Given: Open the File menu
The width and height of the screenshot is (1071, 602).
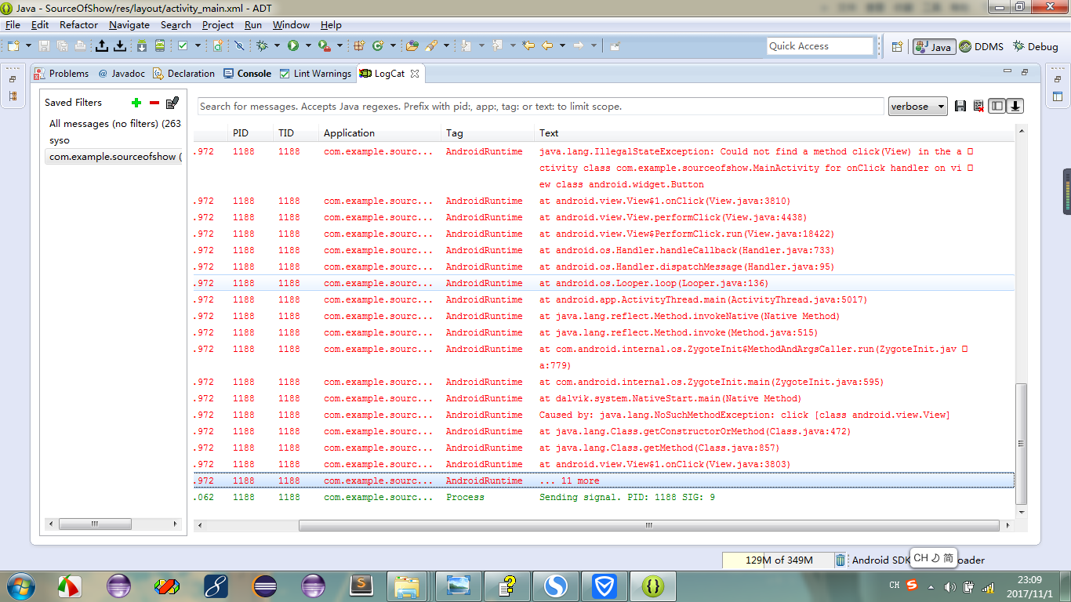Looking at the screenshot, I should coord(13,25).
